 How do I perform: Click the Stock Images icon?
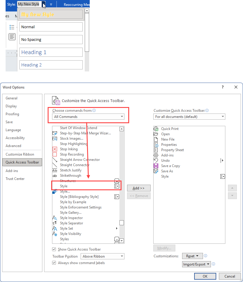[55, 139]
